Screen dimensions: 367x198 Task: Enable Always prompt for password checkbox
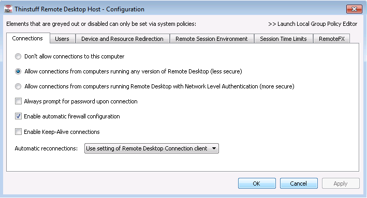click(18, 101)
